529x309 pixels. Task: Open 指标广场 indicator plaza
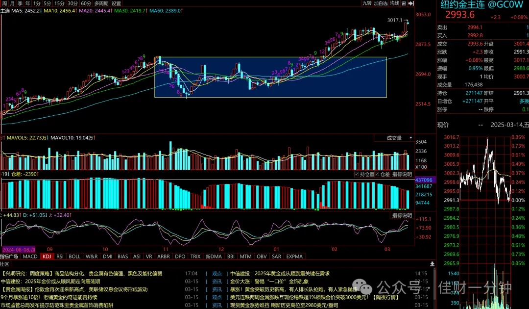tap(9, 257)
